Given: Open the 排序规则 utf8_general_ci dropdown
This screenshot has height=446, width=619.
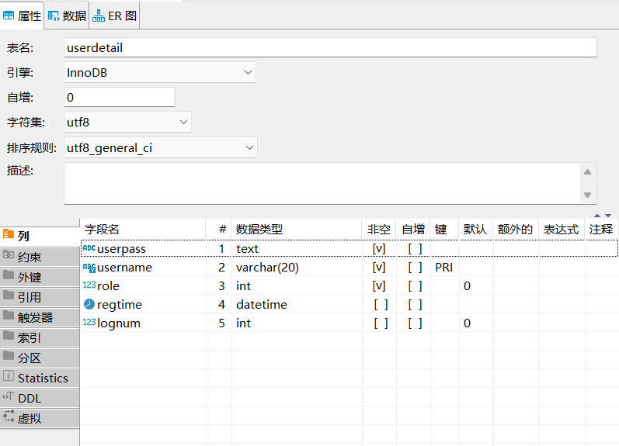Looking at the screenshot, I should [249, 148].
